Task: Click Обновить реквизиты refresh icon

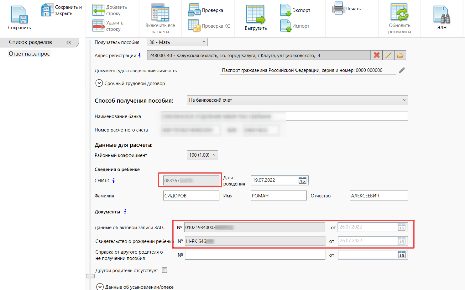Action: tap(399, 13)
